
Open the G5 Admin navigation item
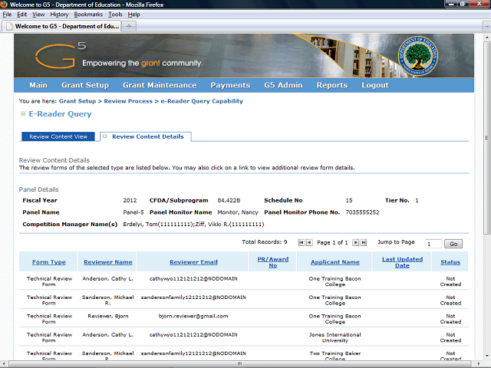(283, 85)
